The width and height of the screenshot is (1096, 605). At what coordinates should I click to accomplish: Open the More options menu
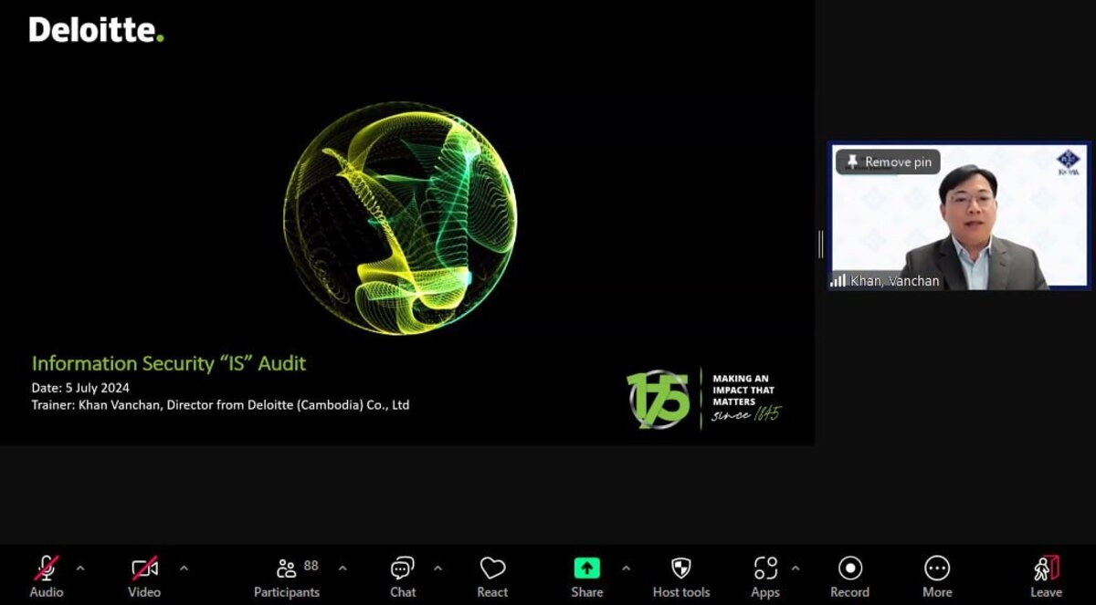937,577
